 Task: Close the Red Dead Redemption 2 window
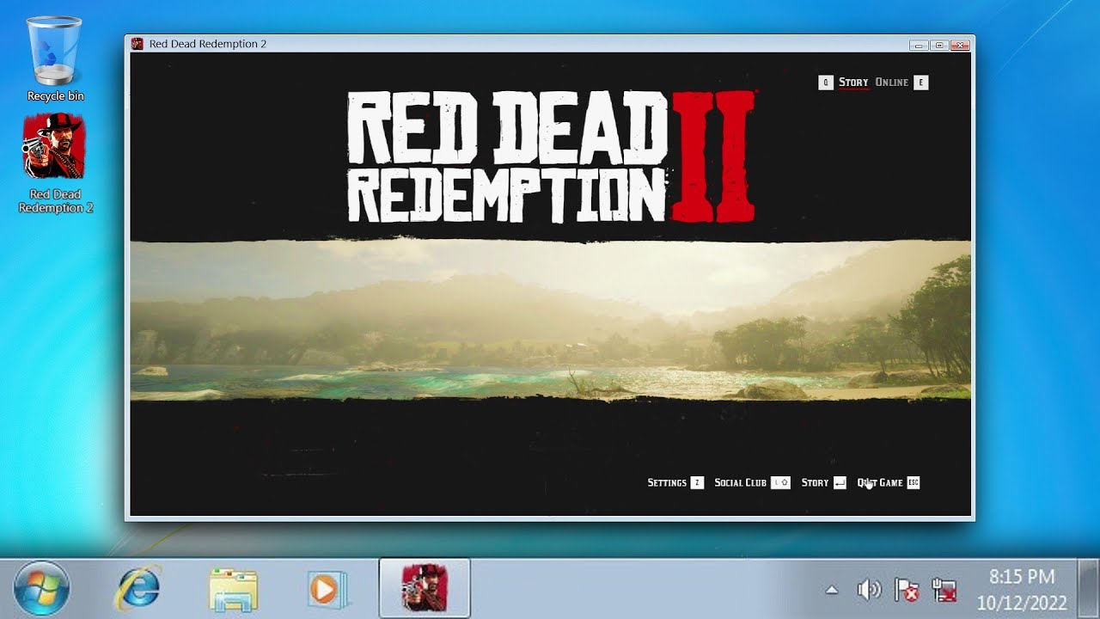click(960, 45)
